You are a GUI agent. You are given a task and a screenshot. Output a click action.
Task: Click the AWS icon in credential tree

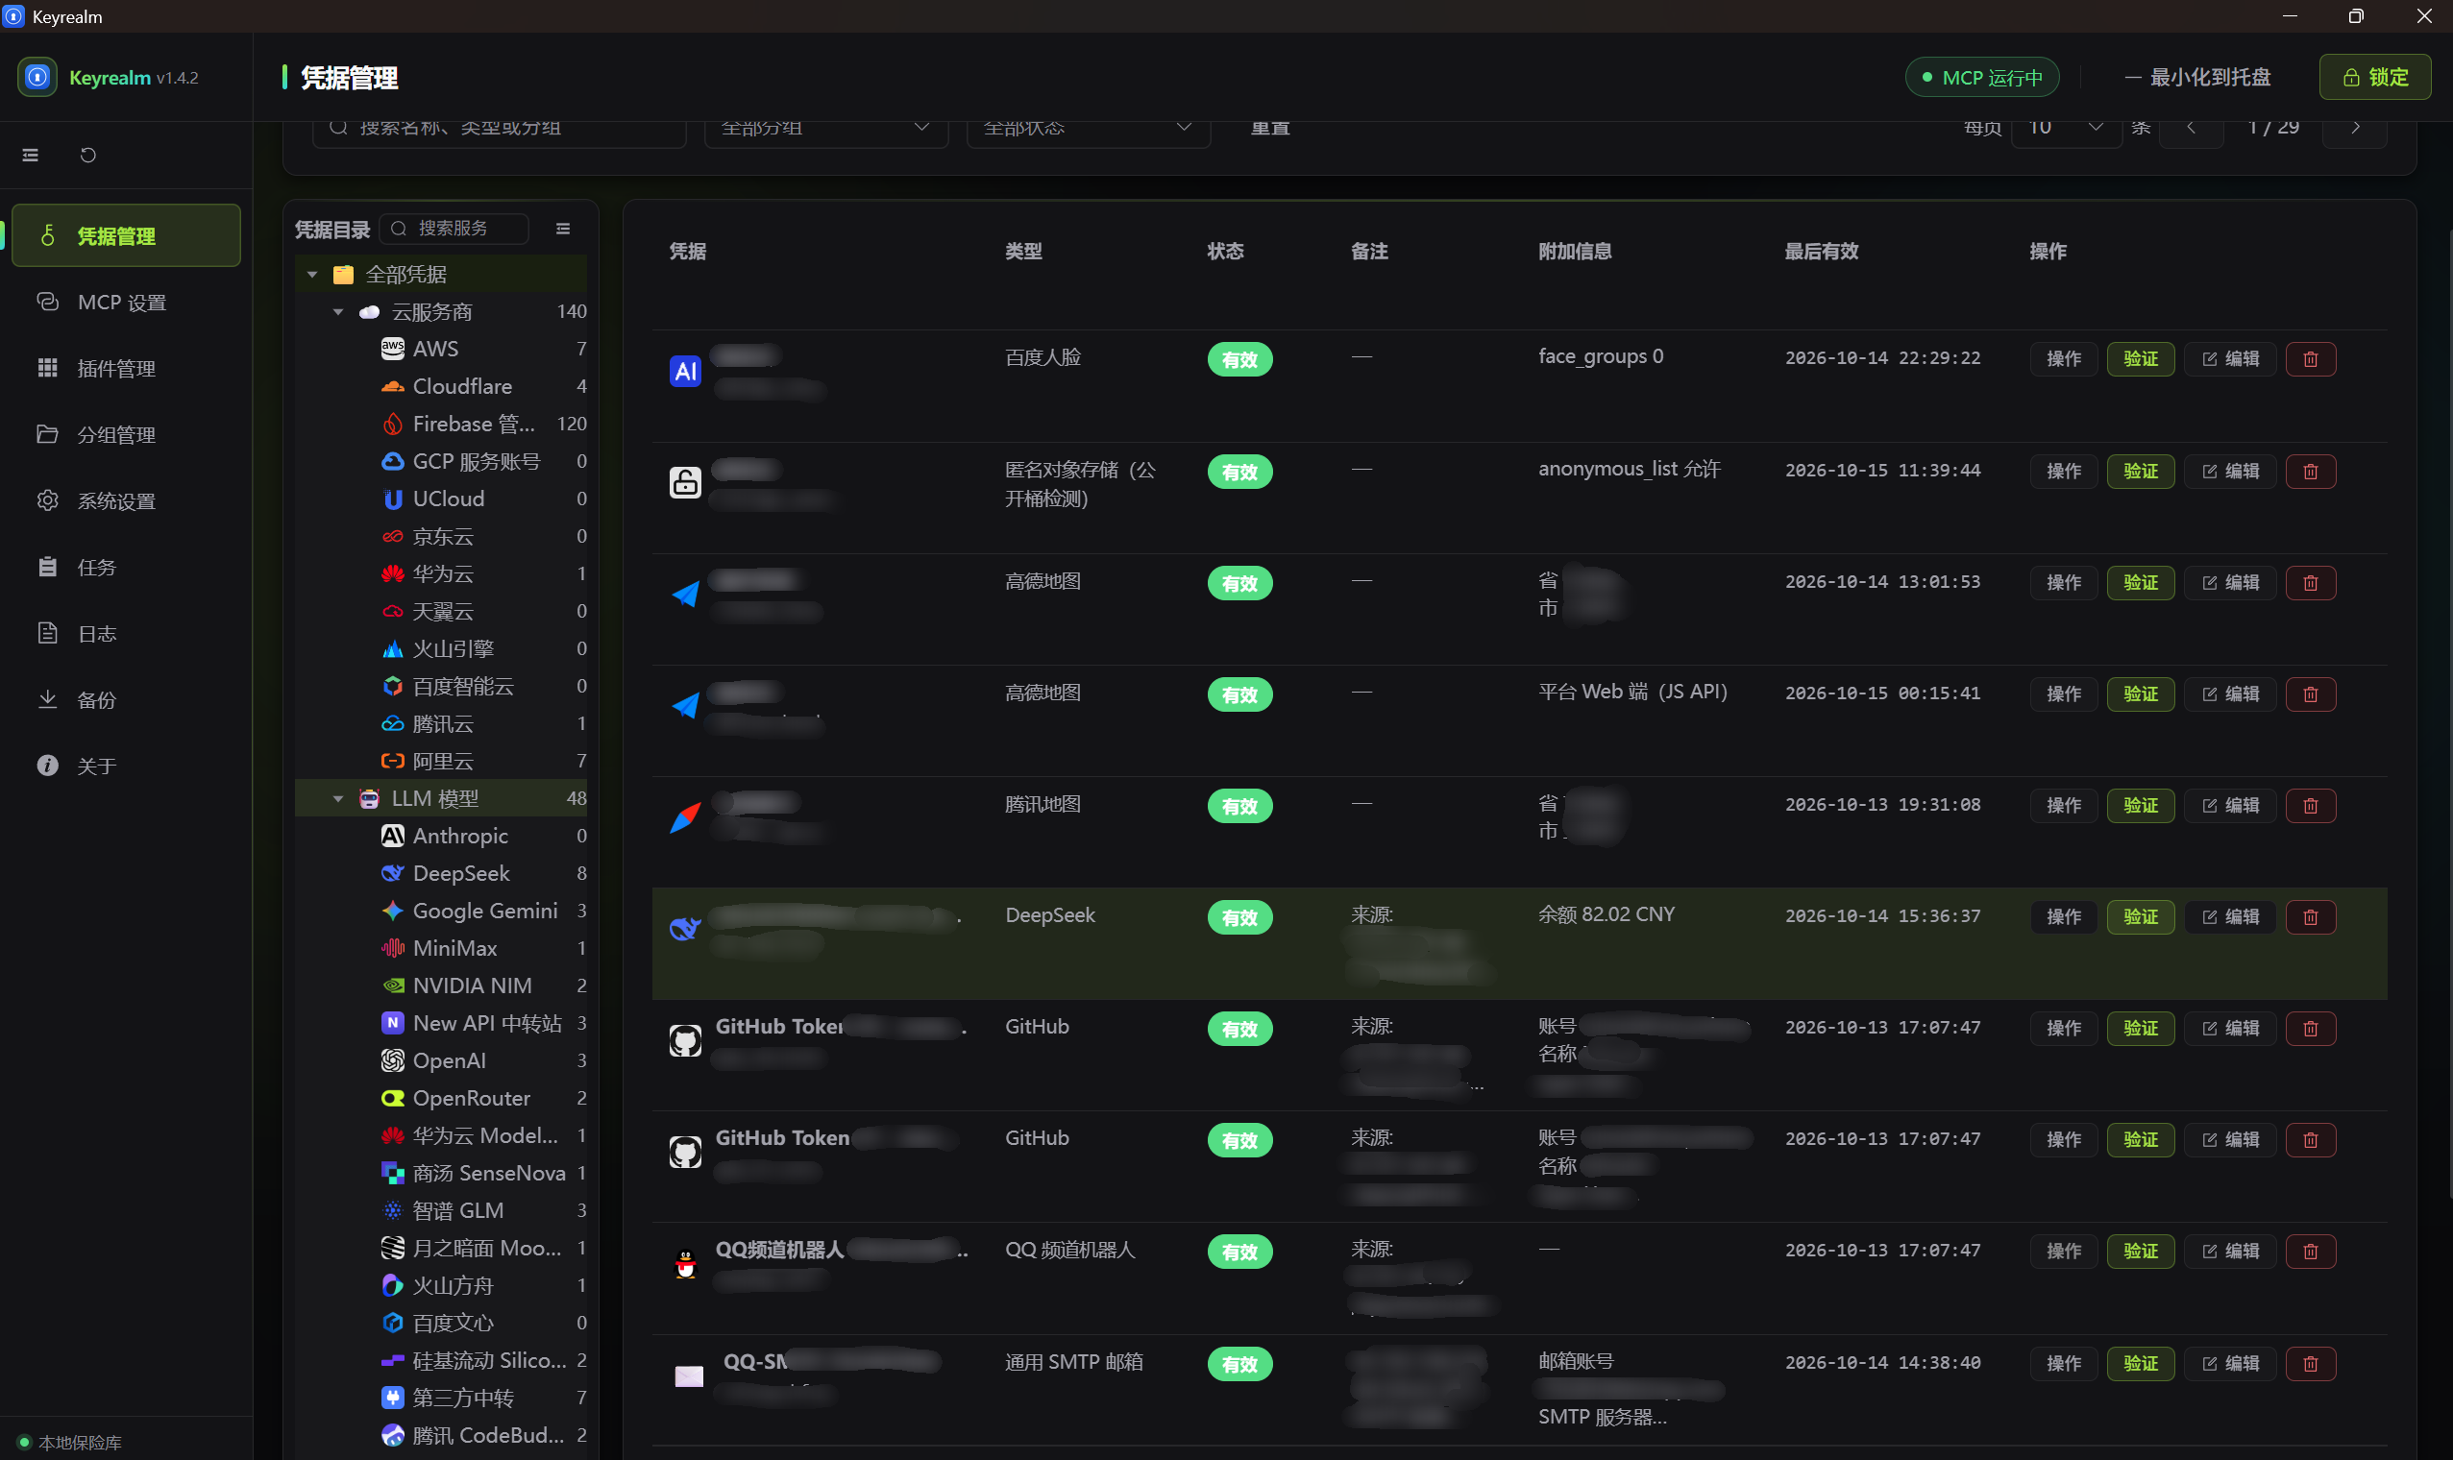point(393,349)
